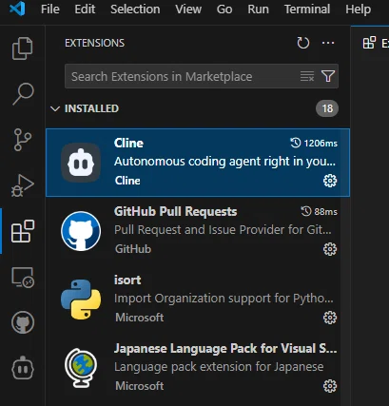The width and height of the screenshot is (389, 406).
Task: Select the Extensions view icon
Action: pyautogui.click(x=23, y=231)
